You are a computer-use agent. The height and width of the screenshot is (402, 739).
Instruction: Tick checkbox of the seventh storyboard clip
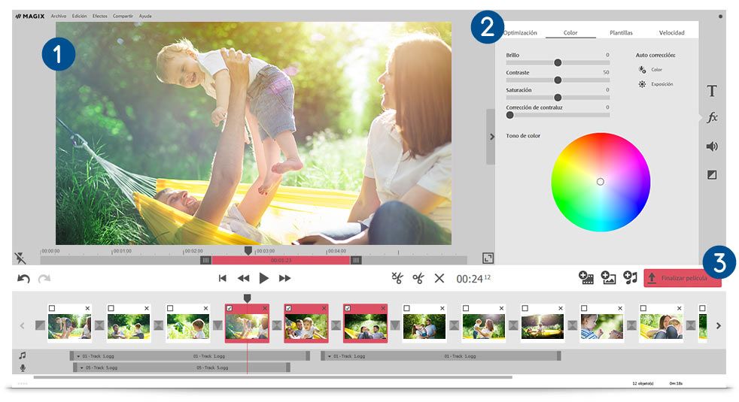406,308
